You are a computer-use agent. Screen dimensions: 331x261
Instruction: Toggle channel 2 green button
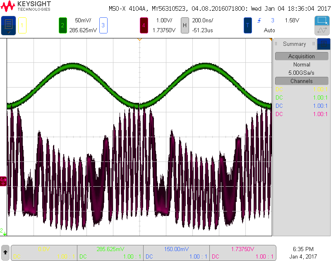[x=63, y=26]
